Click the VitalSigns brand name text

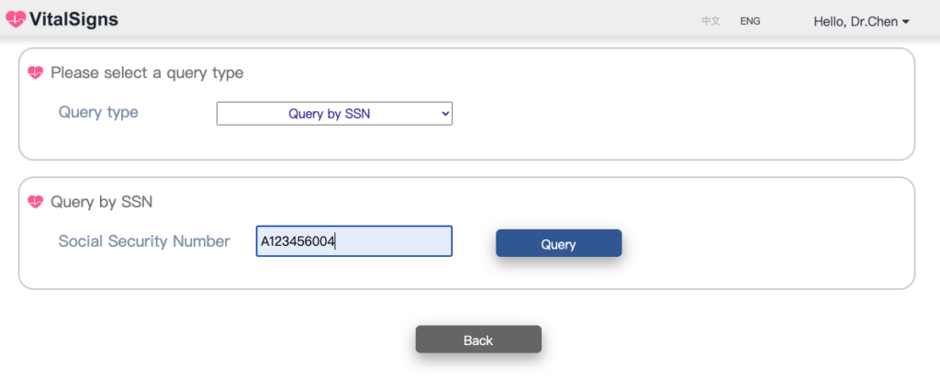coord(73,20)
